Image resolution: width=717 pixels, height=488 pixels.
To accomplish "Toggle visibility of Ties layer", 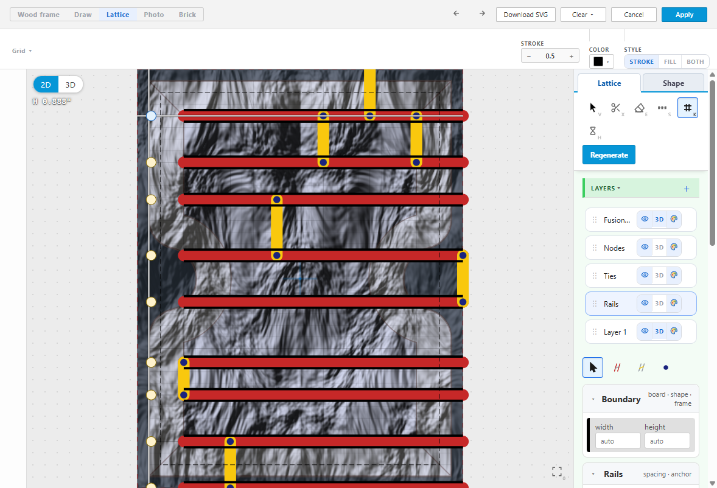I will tap(645, 275).
